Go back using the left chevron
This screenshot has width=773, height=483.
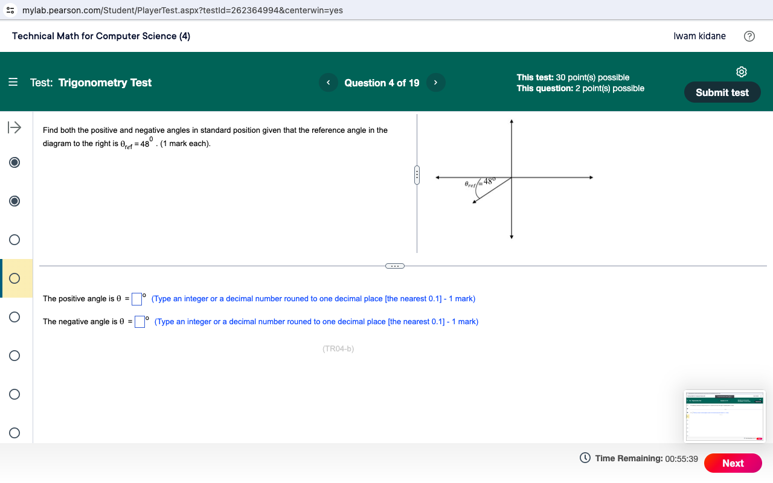tap(328, 82)
